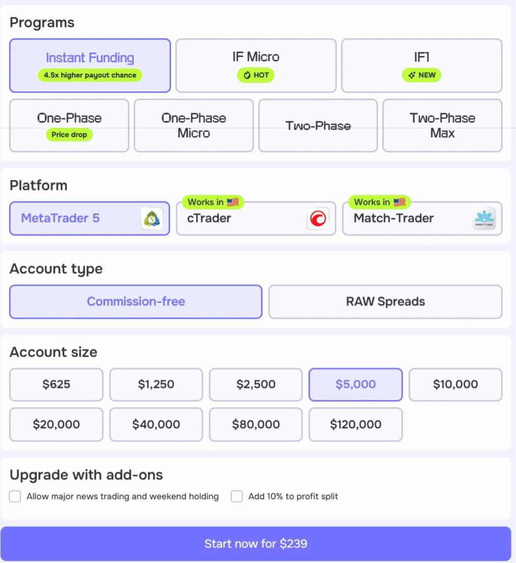This screenshot has width=516, height=563.
Task: Click the Price drop badge under One-Phase
Action: (69, 134)
